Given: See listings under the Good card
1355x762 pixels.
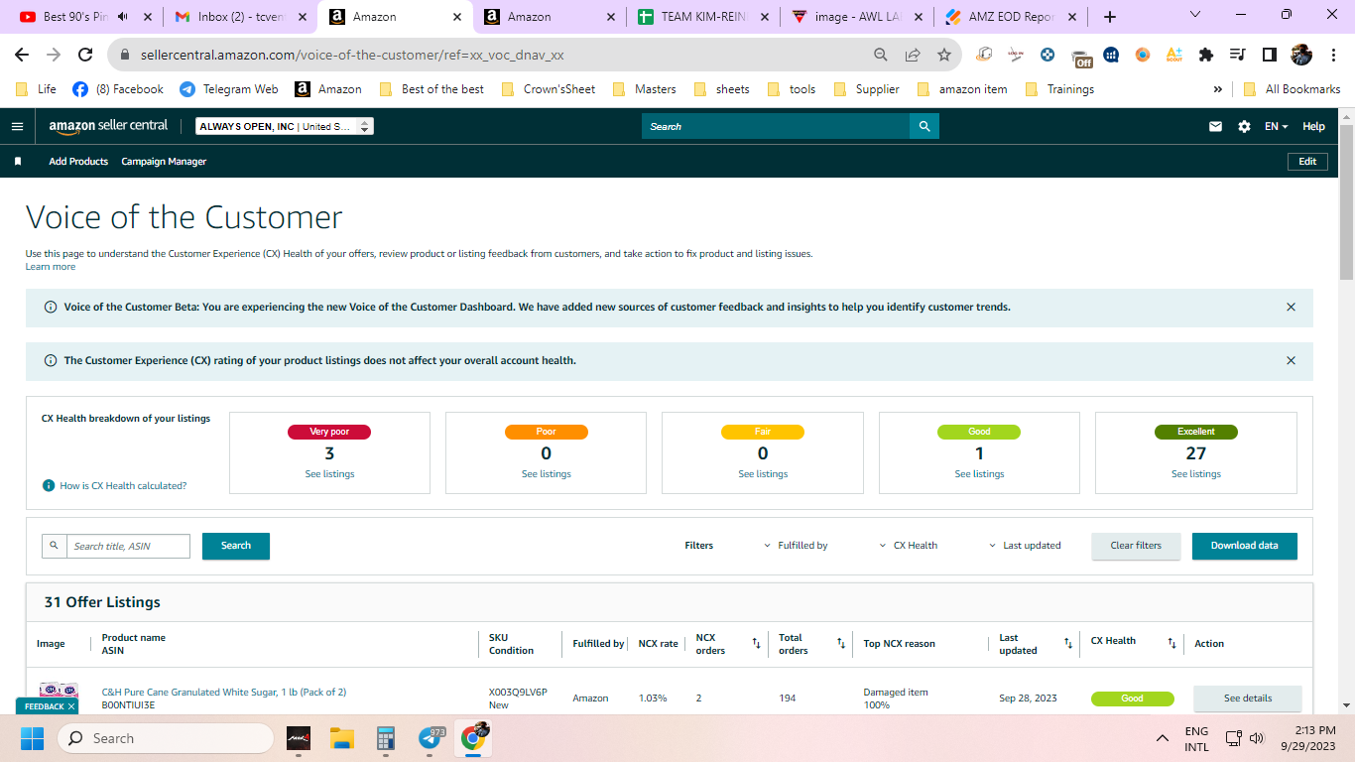Looking at the screenshot, I should 979,474.
